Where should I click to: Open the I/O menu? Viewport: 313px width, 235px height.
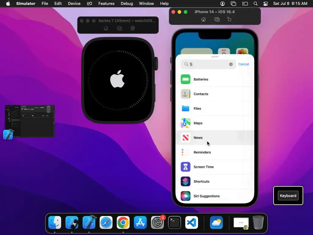point(90,4)
